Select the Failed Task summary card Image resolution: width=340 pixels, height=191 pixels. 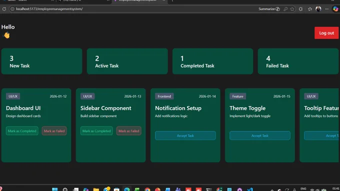tap(298, 61)
